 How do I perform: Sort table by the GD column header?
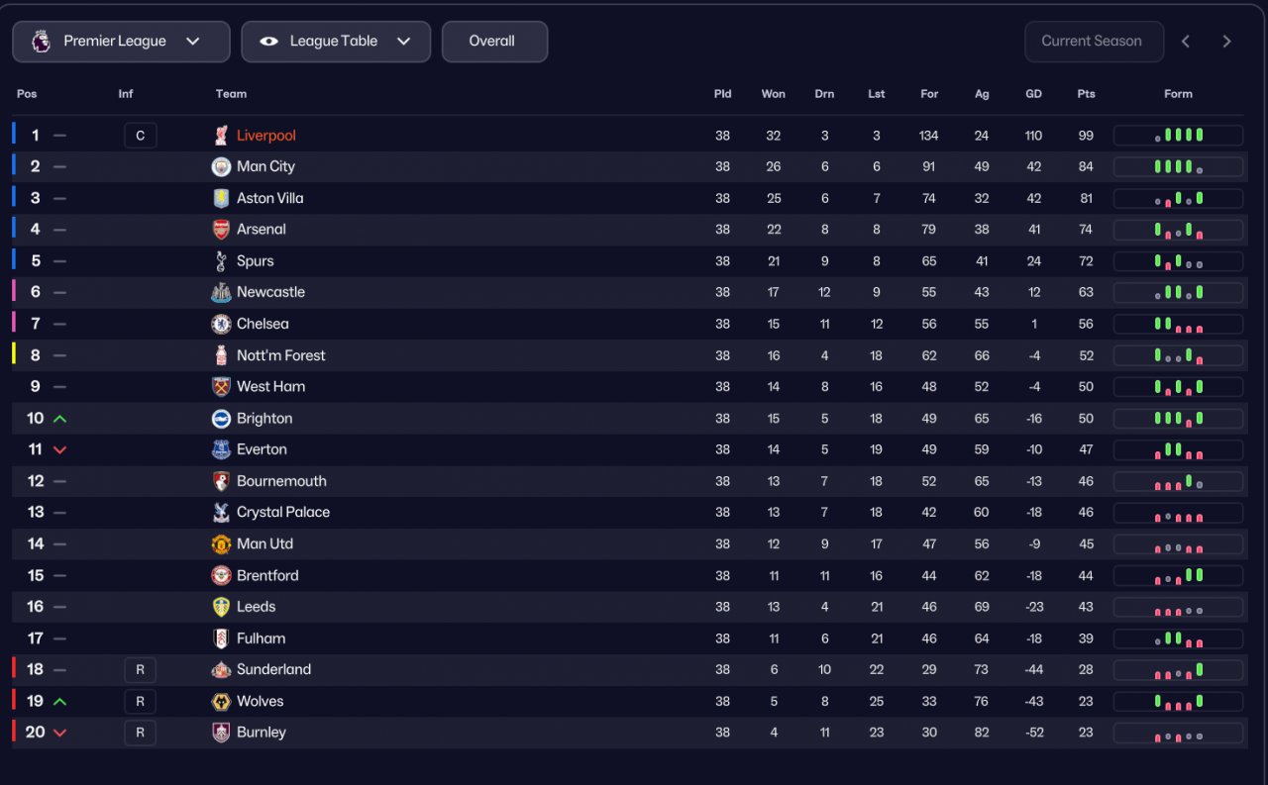click(1033, 94)
